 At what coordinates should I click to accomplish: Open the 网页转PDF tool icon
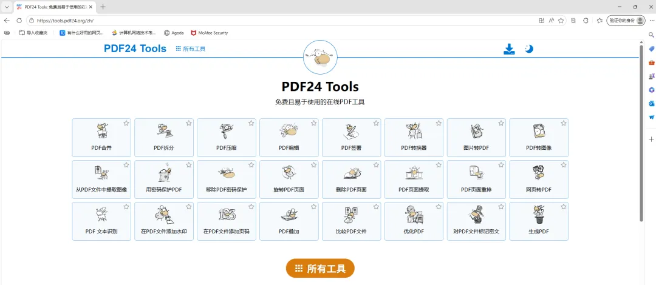click(x=539, y=173)
